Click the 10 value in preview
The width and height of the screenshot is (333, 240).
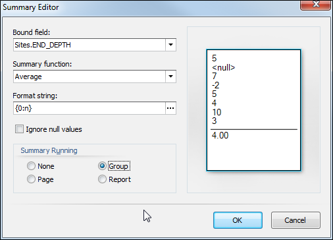click(x=217, y=112)
